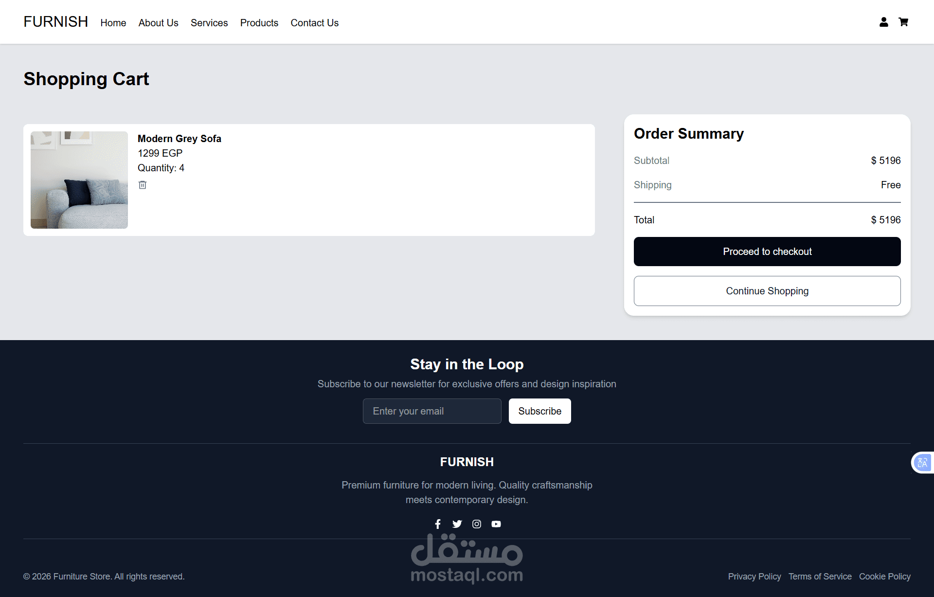Click the shopping cart icon in header
The height and width of the screenshot is (597, 934).
tap(903, 22)
